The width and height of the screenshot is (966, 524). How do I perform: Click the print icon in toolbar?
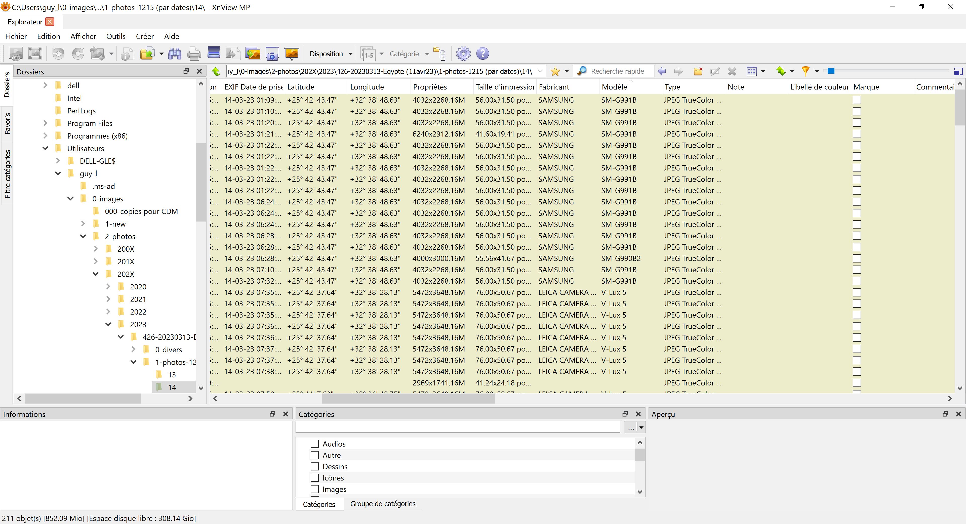(x=194, y=54)
